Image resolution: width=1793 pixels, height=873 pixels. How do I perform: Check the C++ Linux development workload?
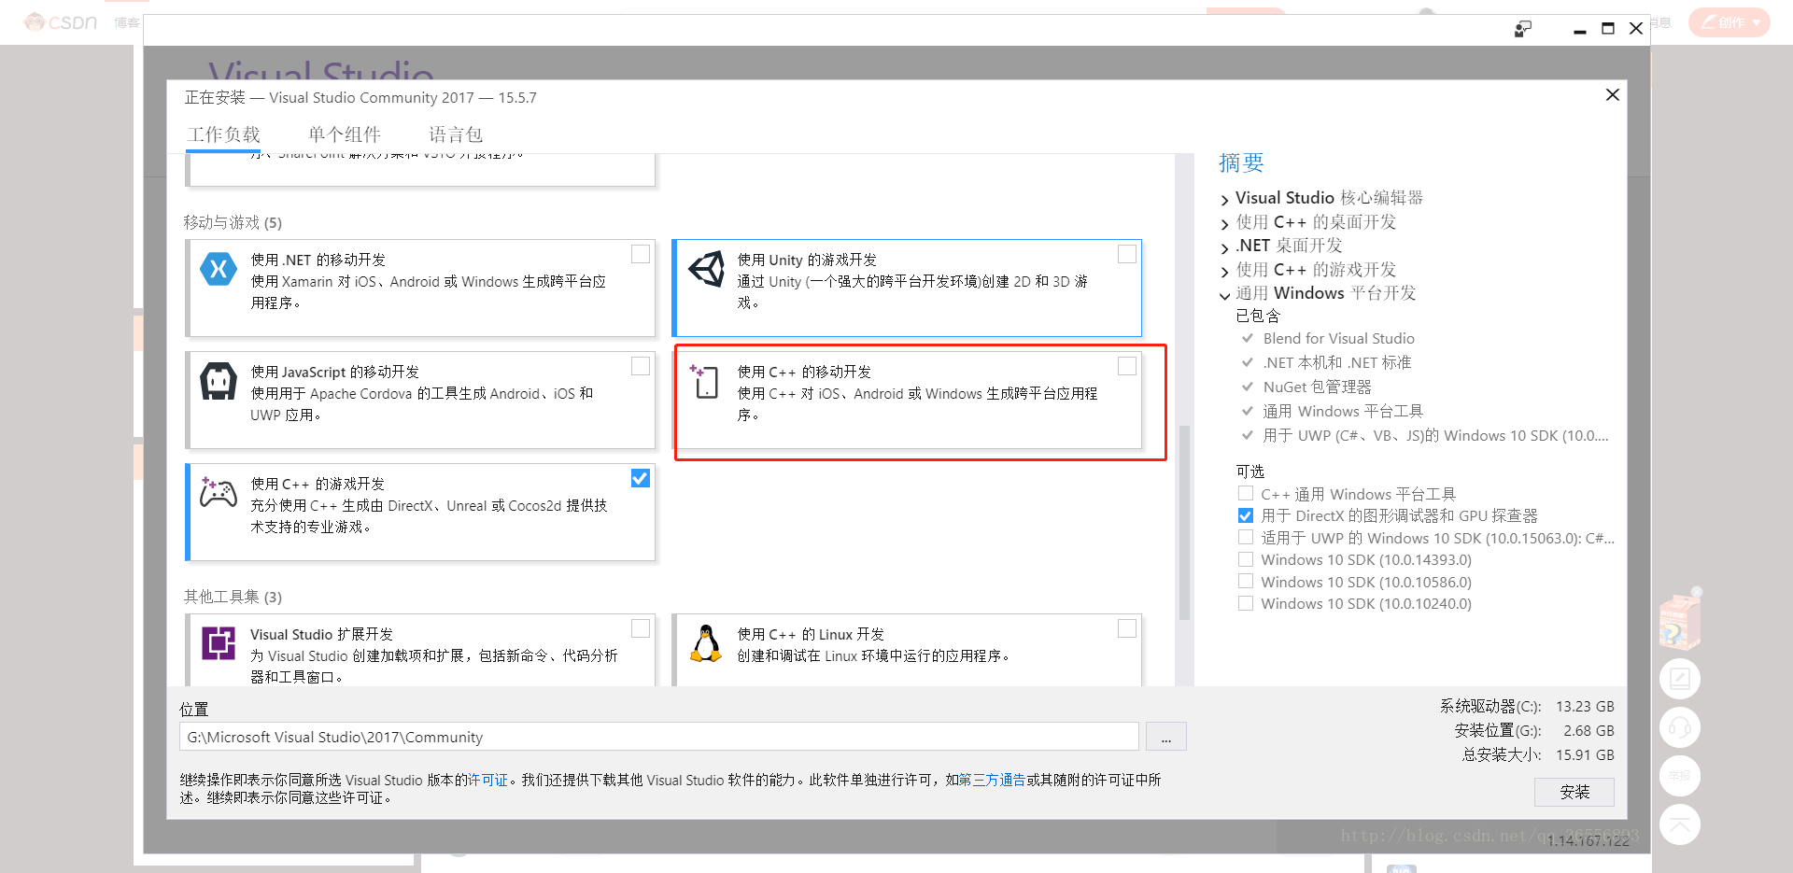coord(1127,628)
